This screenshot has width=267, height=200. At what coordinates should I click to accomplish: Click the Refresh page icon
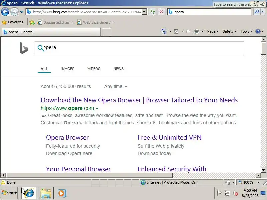point(153,12)
